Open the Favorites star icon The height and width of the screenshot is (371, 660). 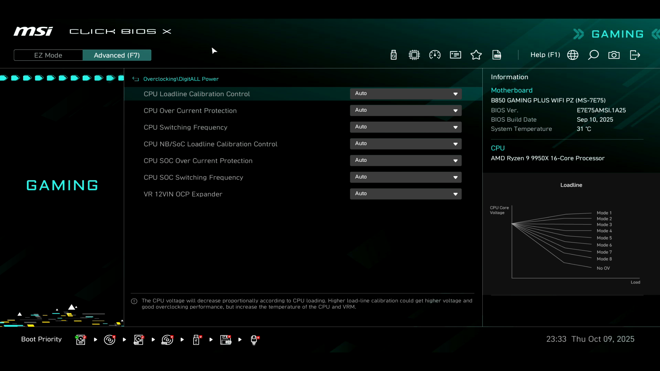(476, 55)
